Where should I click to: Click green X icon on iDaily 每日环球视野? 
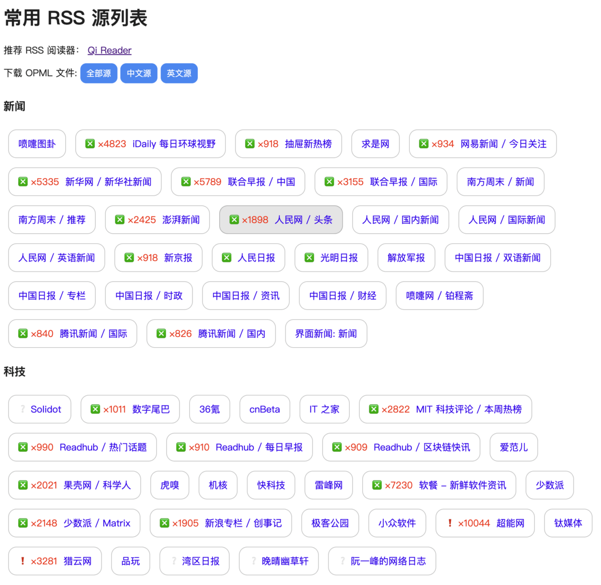(x=90, y=144)
